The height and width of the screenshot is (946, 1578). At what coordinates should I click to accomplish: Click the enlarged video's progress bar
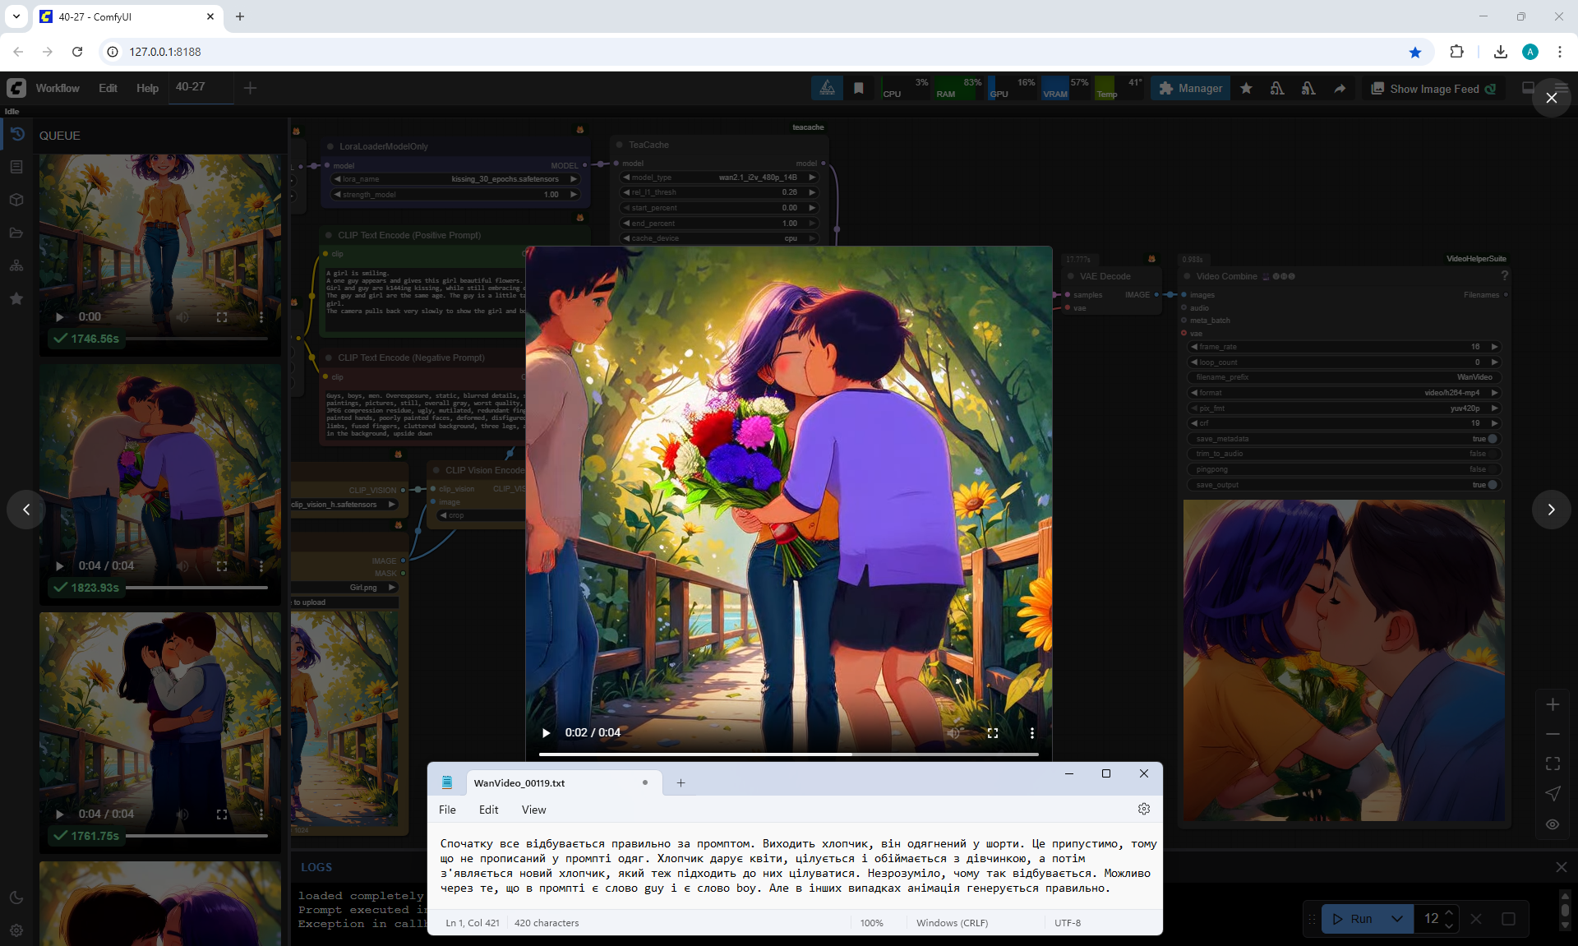coord(788,754)
